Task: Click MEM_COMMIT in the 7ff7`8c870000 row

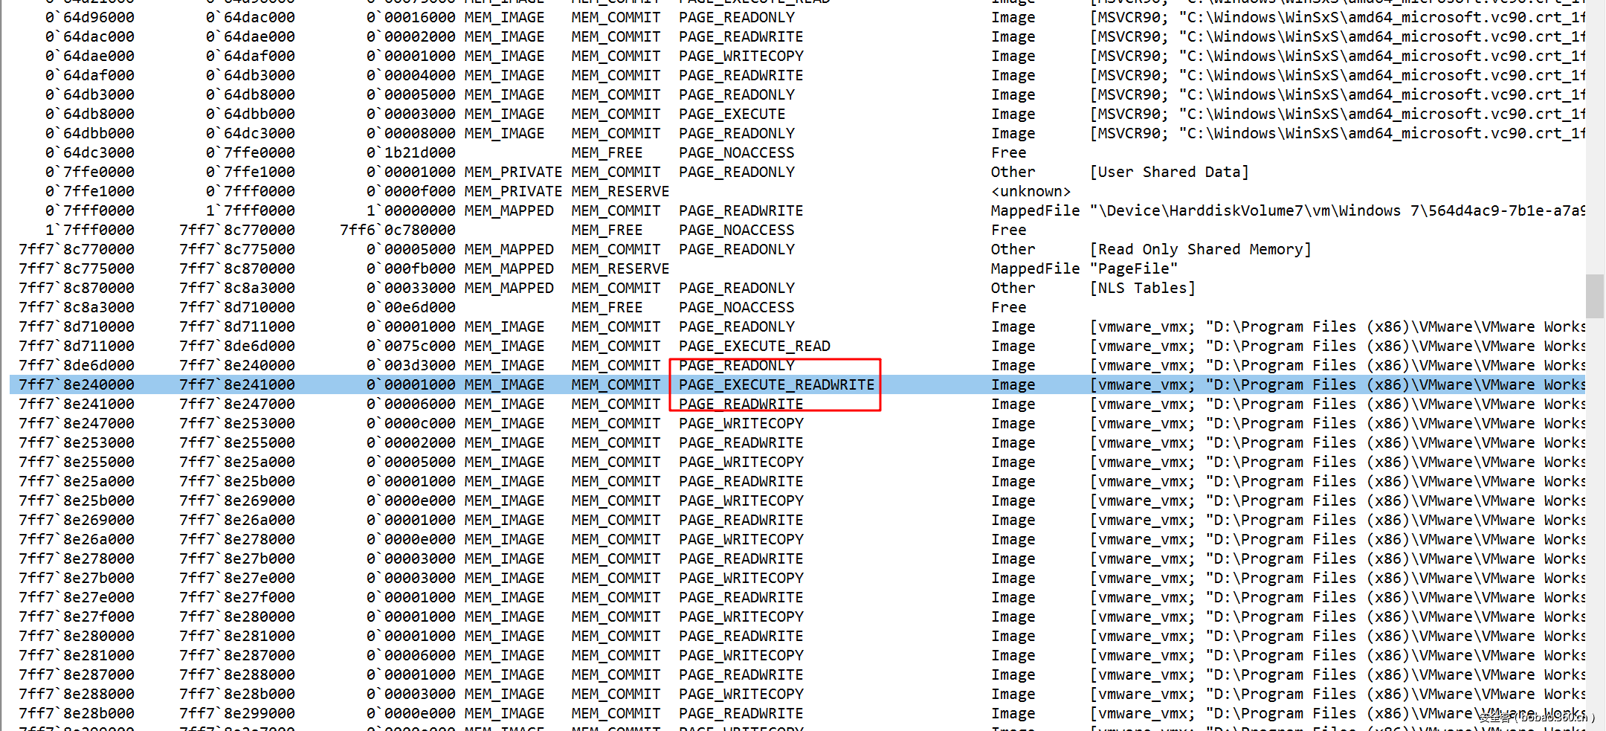Action: [616, 288]
